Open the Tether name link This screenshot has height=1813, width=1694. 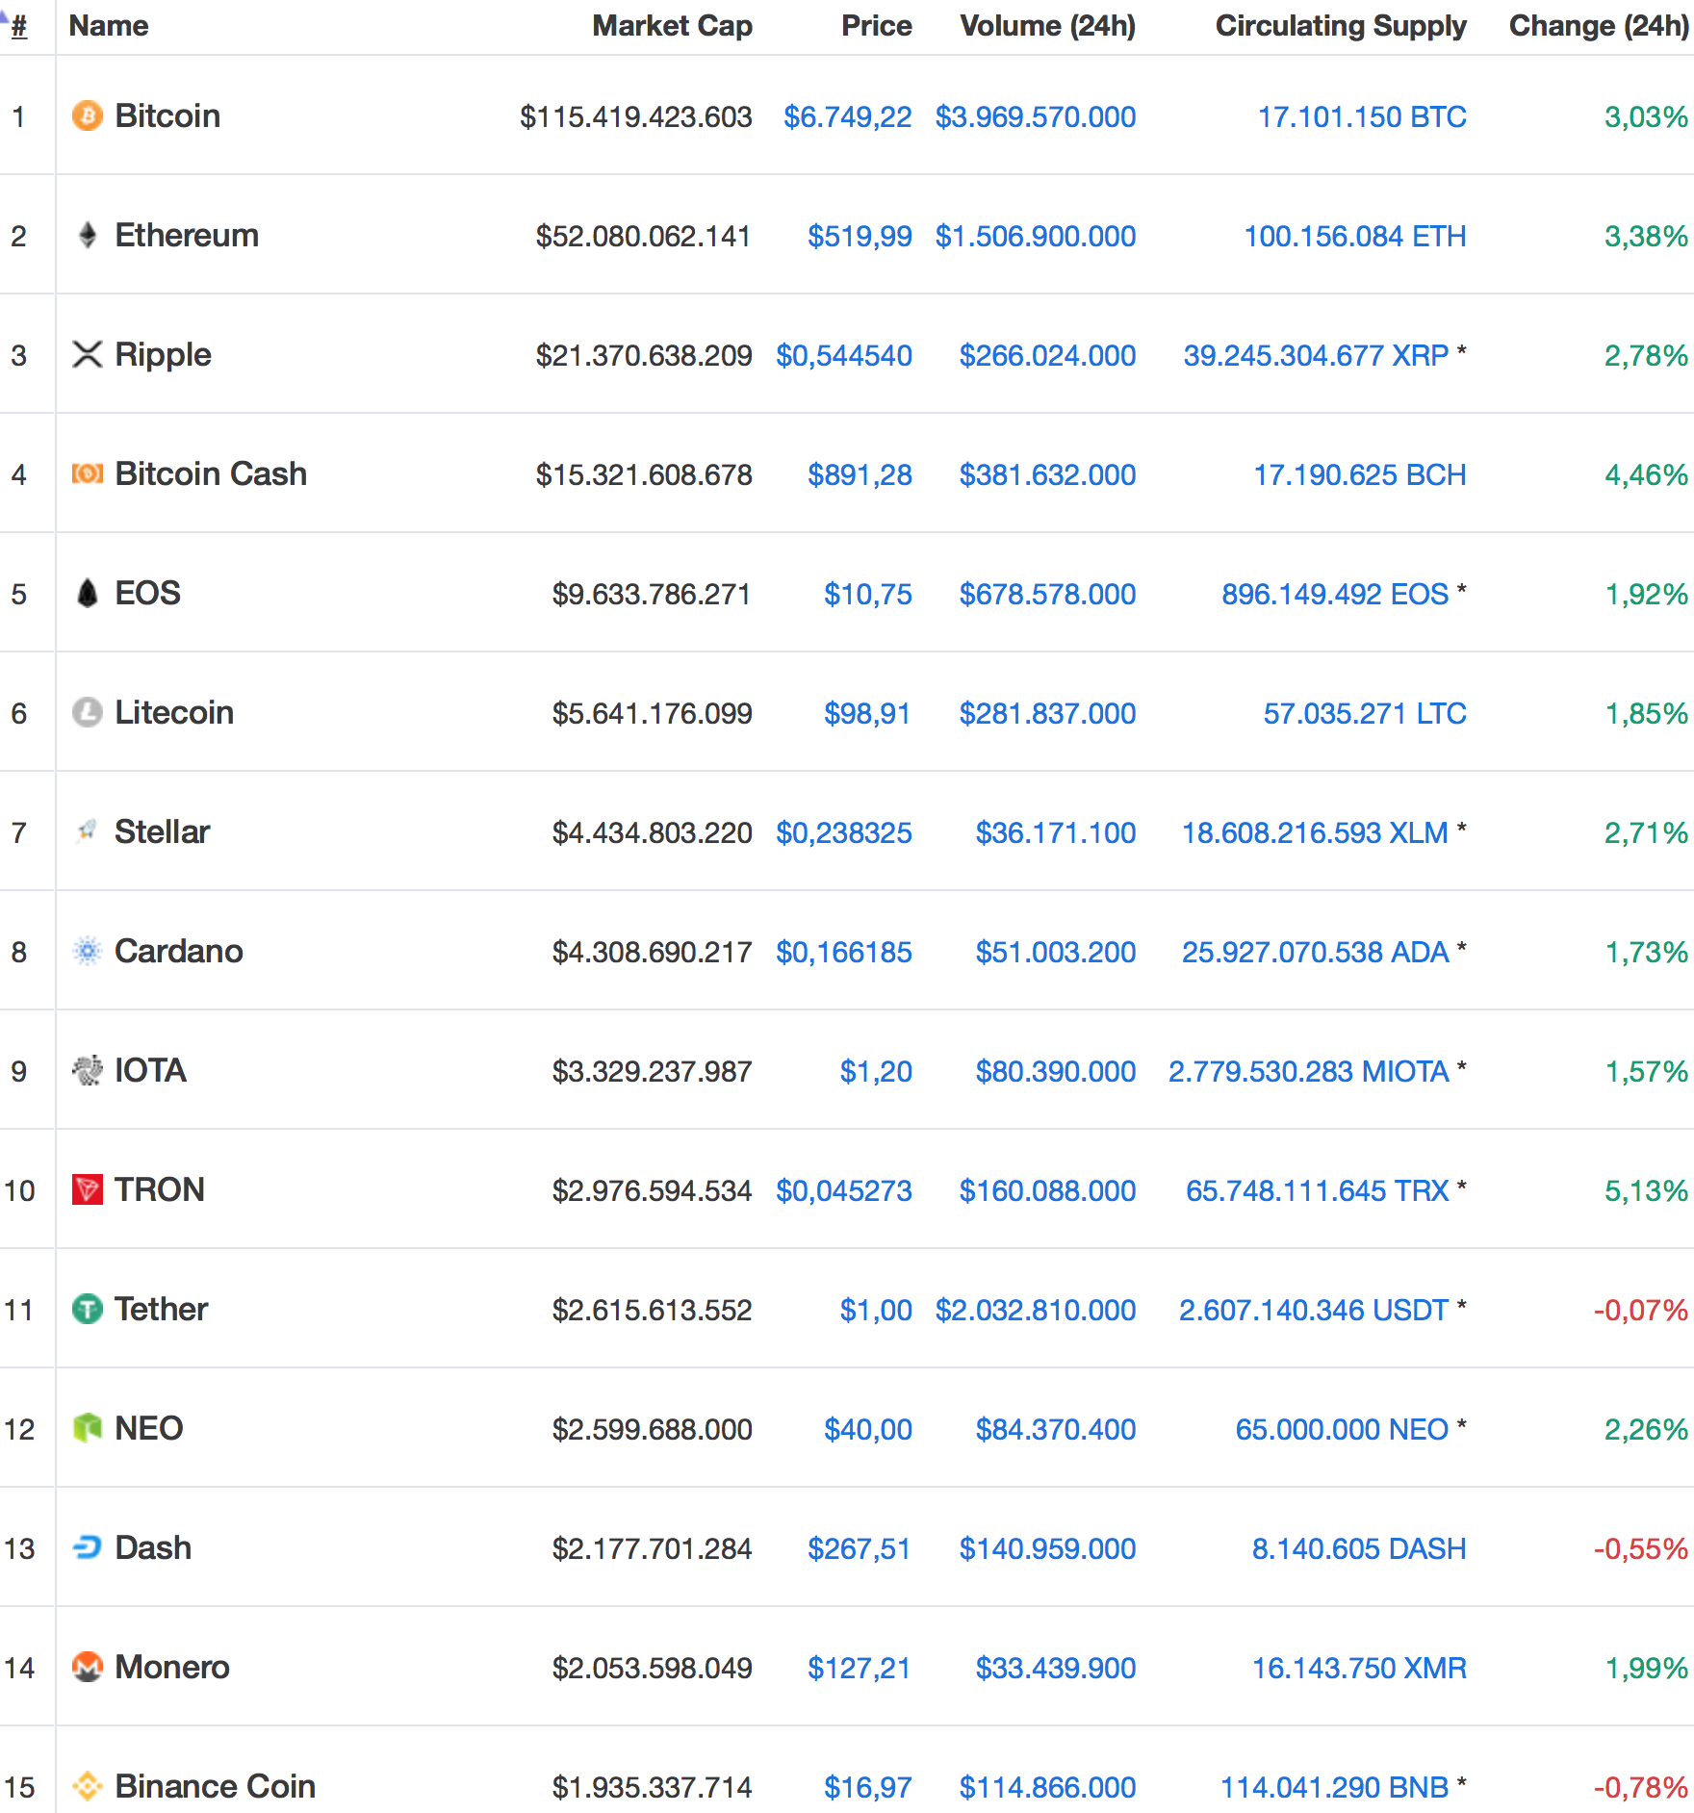161,1310
